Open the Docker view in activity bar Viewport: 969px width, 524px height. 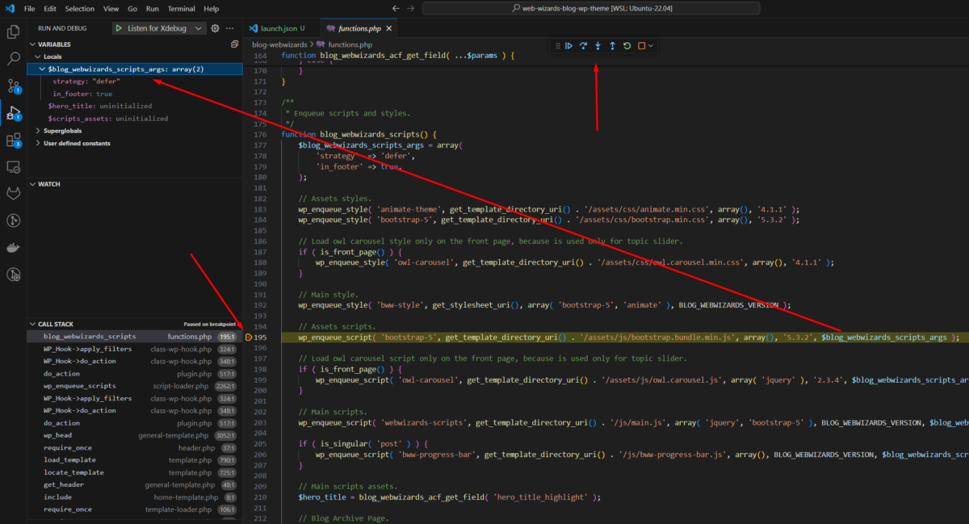pyautogui.click(x=13, y=248)
